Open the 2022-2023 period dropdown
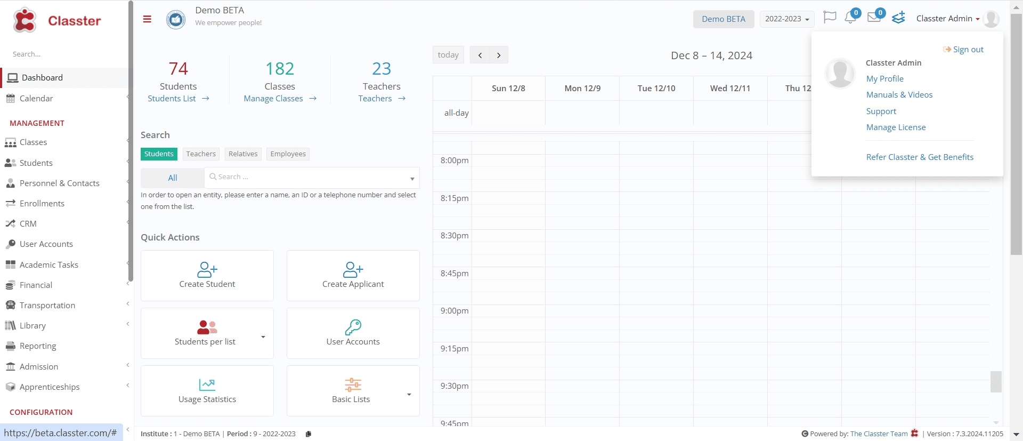 (x=787, y=19)
